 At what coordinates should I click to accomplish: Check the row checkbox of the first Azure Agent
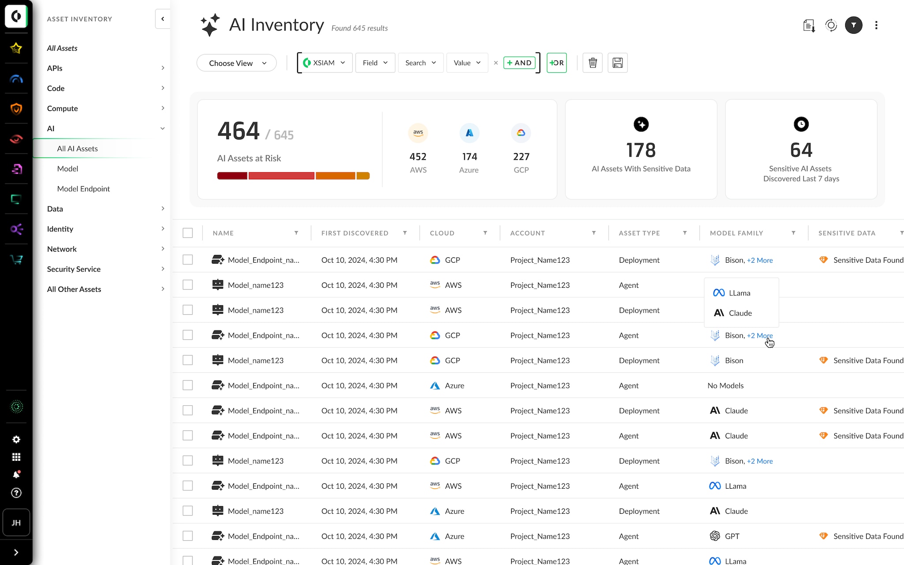click(188, 385)
